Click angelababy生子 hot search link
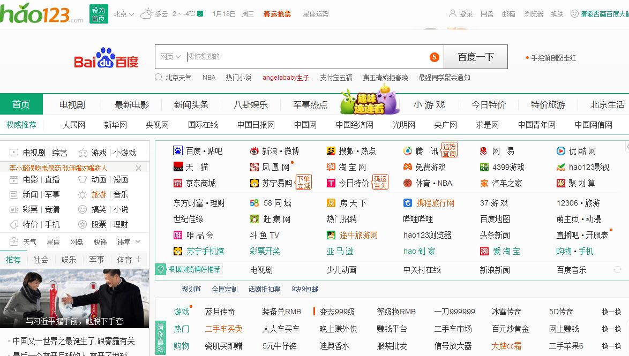 pyautogui.click(x=286, y=78)
